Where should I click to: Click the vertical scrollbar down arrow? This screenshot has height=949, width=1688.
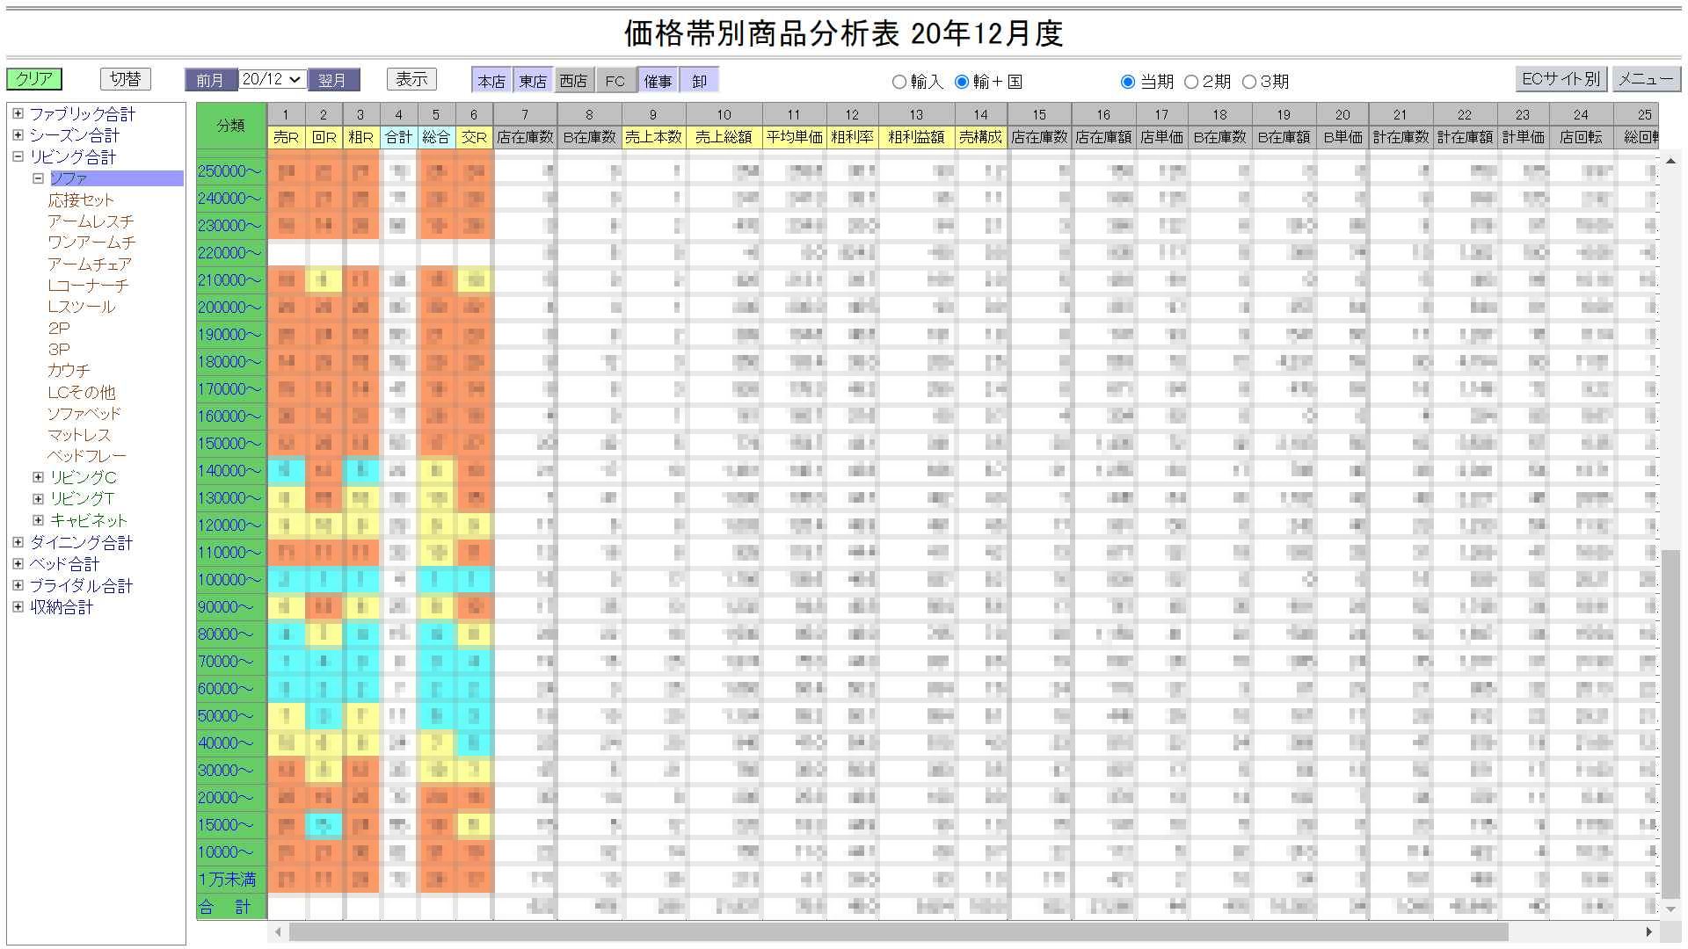1670,909
